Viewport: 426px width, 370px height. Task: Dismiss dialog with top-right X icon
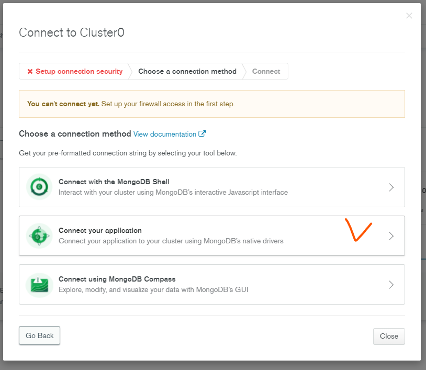(409, 16)
